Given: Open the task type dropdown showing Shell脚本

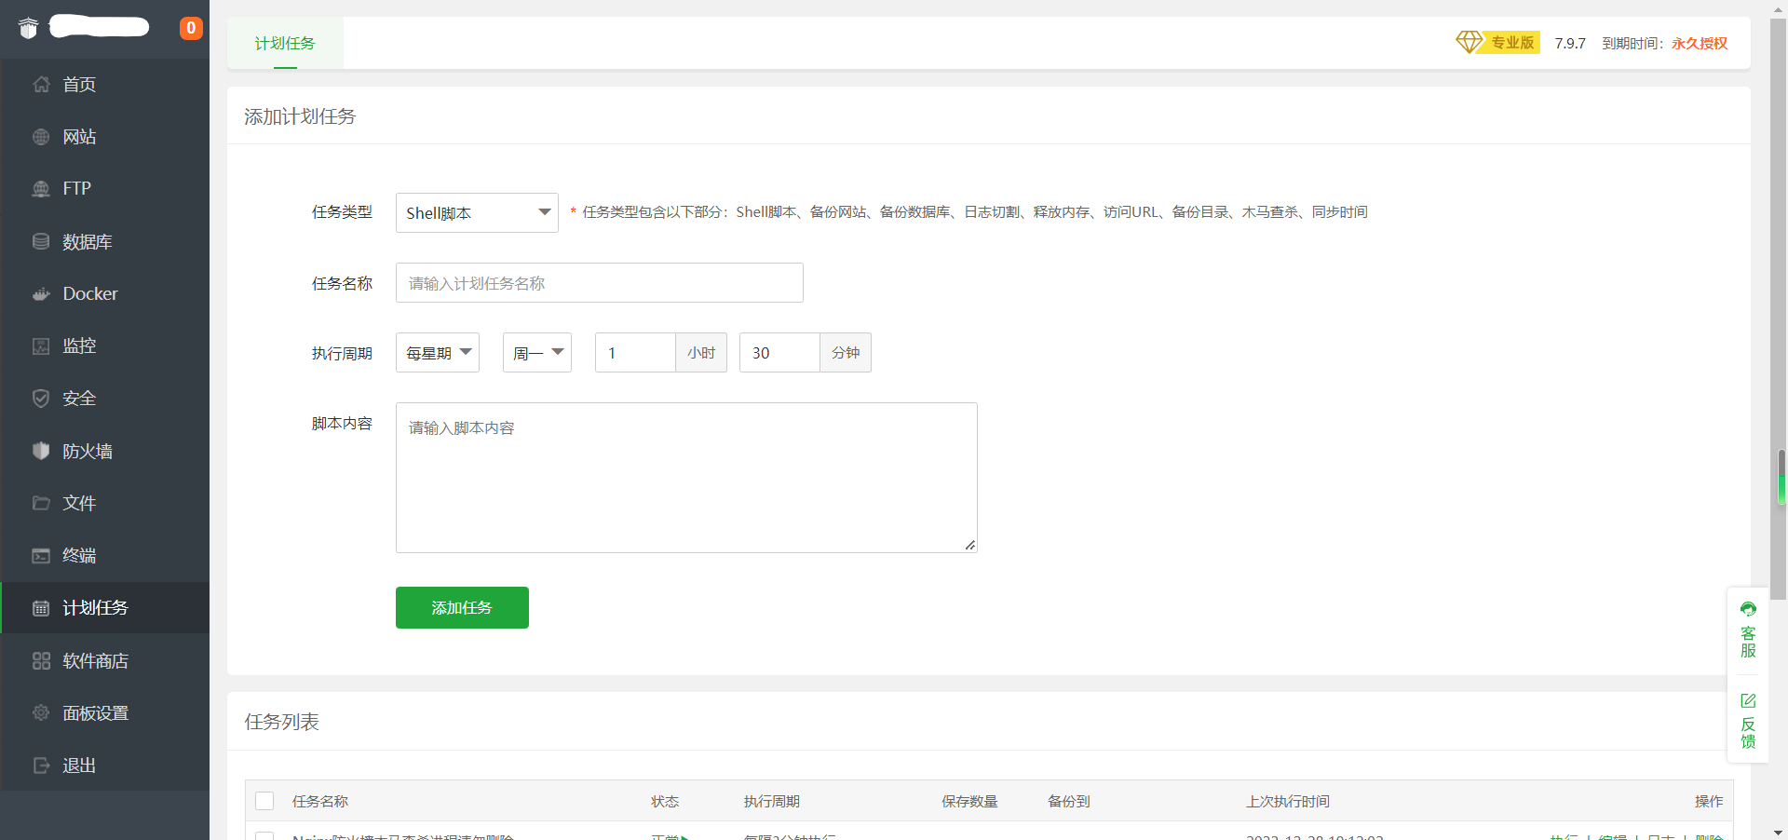Looking at the screenshot, I should pos(477,213).
